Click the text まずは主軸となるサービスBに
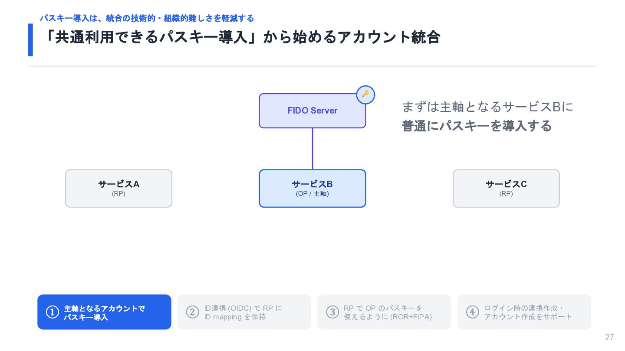The width and height of the screenshot is (625, 351). 487,107
